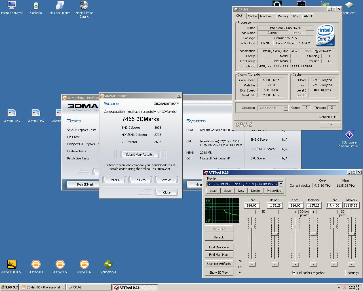Increase 3D perf. Core clock plus button
This screenshot has width=363, height=291.
point(334,212)
